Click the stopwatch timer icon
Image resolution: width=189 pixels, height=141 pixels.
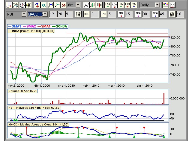(22, 5)
